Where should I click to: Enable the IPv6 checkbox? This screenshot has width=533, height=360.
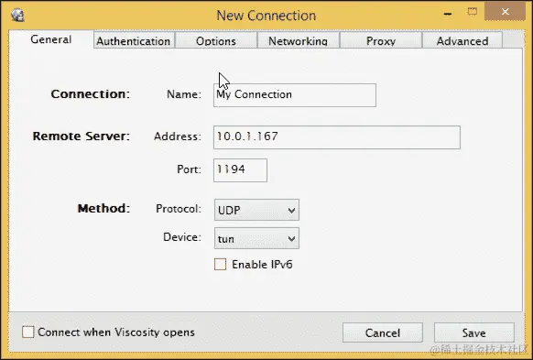click(x=221, y=264)
